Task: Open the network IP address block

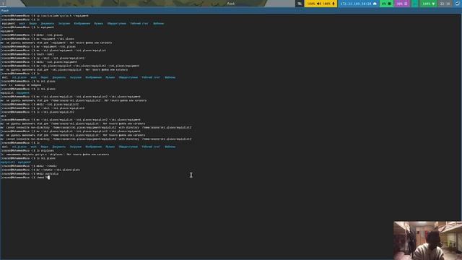Action: [x=358, y=4]
